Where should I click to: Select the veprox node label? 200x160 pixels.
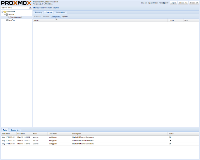[x=12, y=14]
